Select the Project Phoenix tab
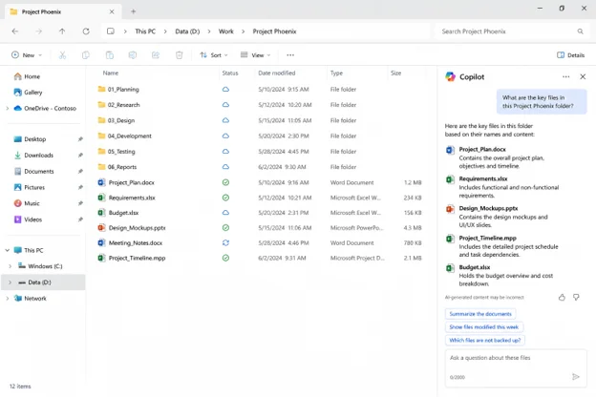The image size is (596, 397). click(x=63, y=11)
